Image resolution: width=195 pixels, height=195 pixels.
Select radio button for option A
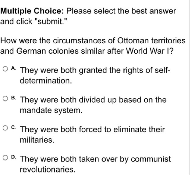point(5,69)
